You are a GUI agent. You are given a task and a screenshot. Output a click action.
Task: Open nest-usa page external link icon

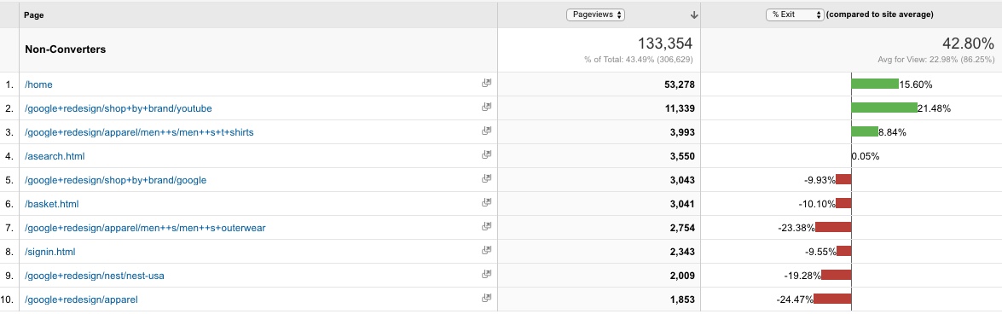coord(486,275)
